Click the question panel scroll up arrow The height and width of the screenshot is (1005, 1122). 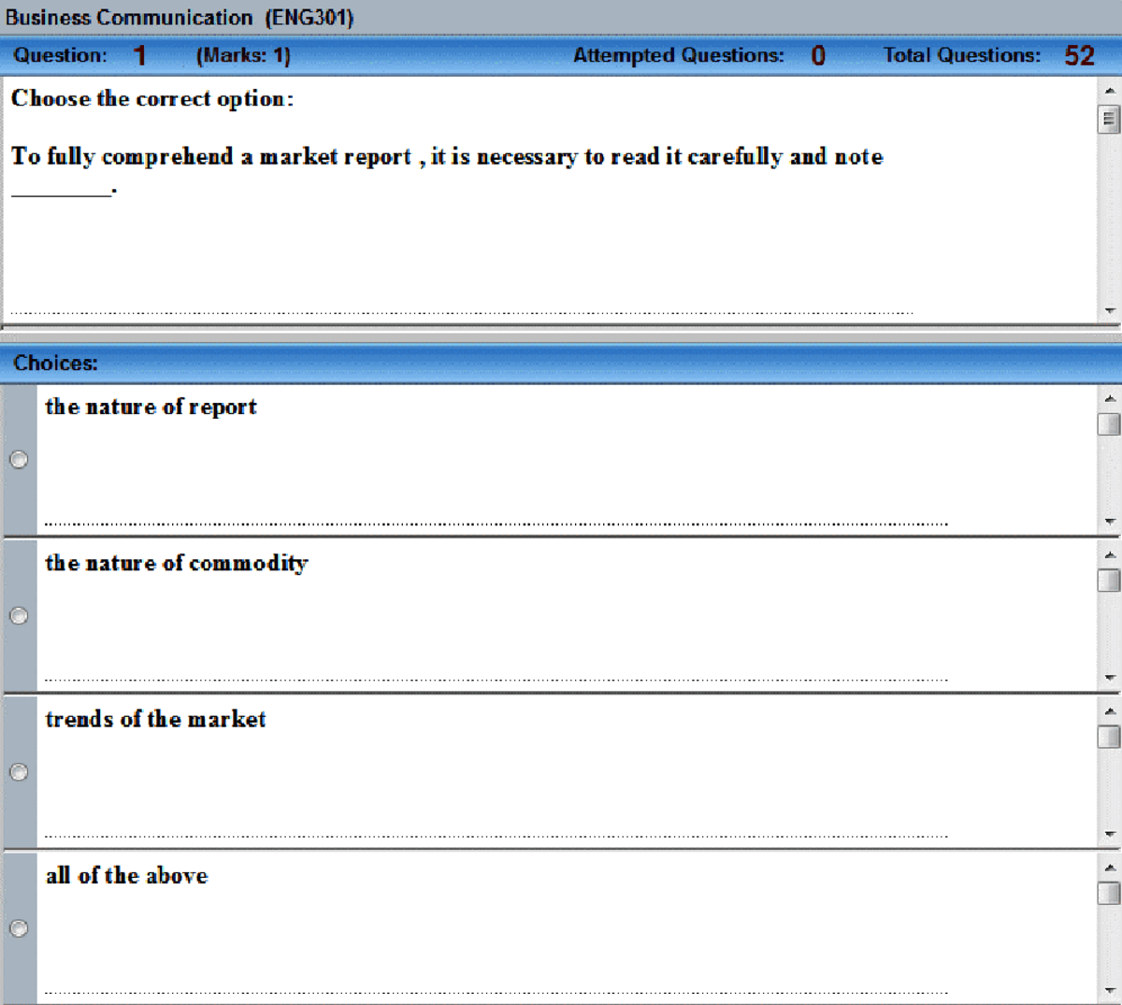[1110, 91]
